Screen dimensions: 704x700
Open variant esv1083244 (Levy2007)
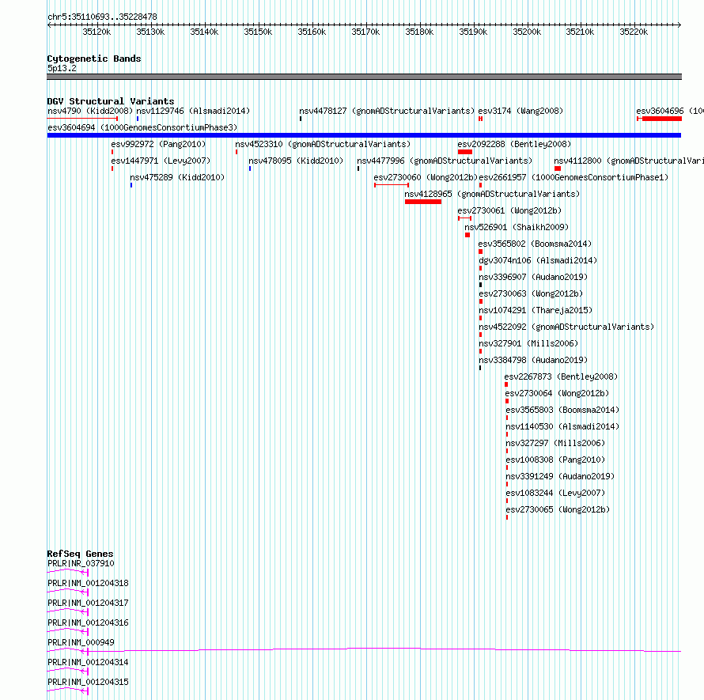click(x=555, y=493)
